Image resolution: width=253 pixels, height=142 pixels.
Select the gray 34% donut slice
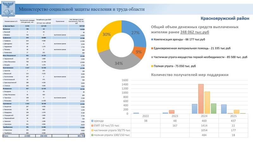point(119,63)
